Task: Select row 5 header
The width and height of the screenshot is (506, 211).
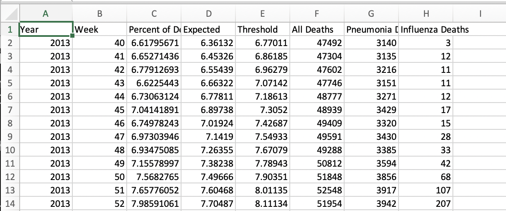Action: 9,83
